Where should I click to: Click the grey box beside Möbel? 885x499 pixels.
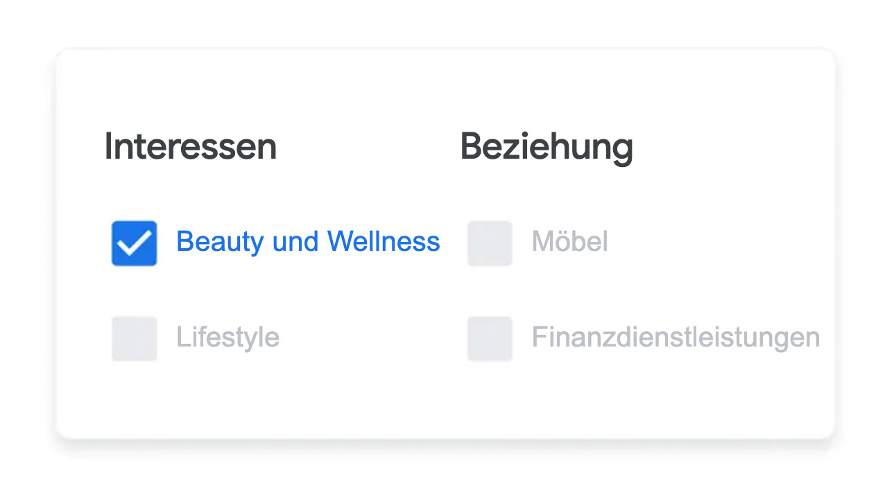[x=490, y=243]
